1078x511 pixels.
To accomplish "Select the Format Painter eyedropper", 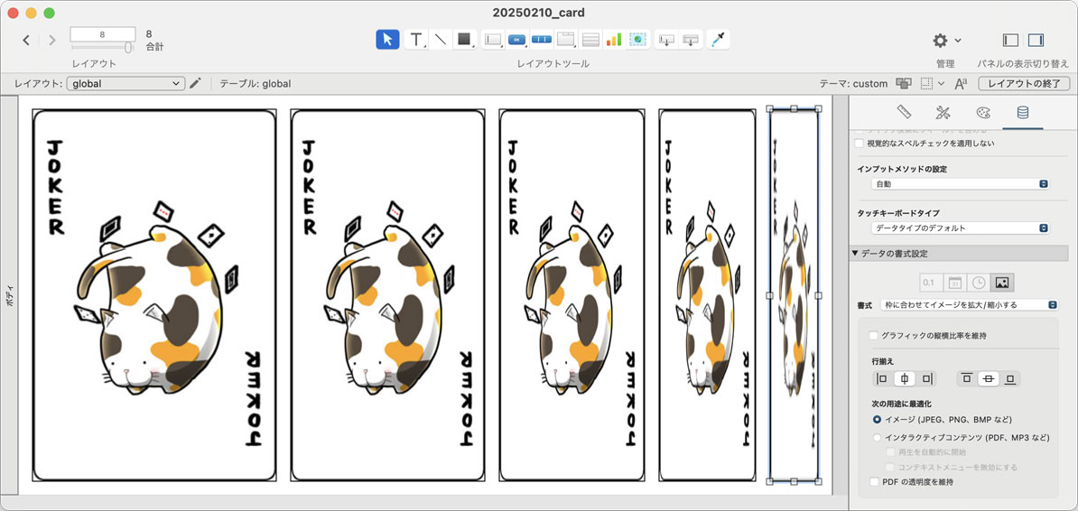I will [x=718, y=39].
